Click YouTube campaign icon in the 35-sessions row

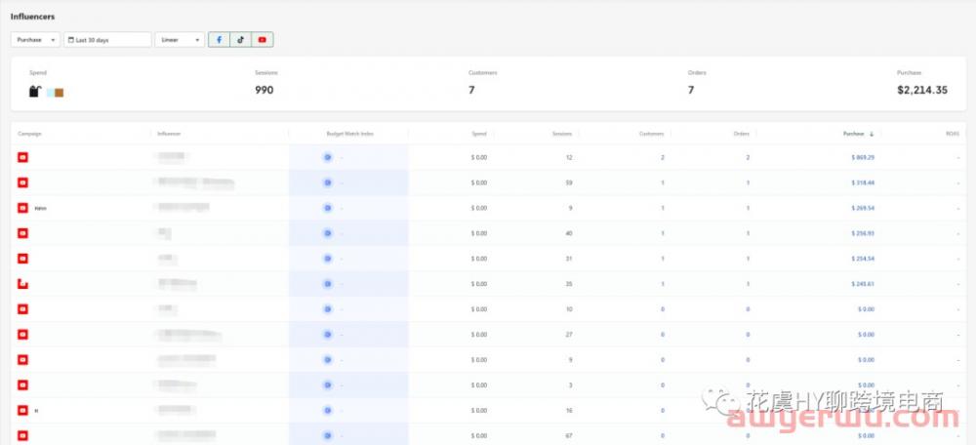tap(23, 284)
